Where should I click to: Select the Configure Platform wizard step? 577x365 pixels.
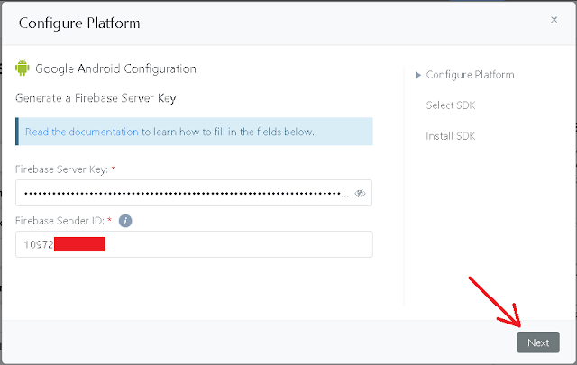click(470, 75)
